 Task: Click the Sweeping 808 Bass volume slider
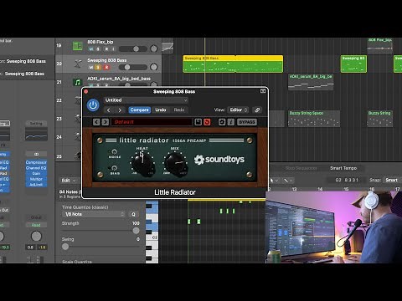pyautogui.click(x=133, y=67)
